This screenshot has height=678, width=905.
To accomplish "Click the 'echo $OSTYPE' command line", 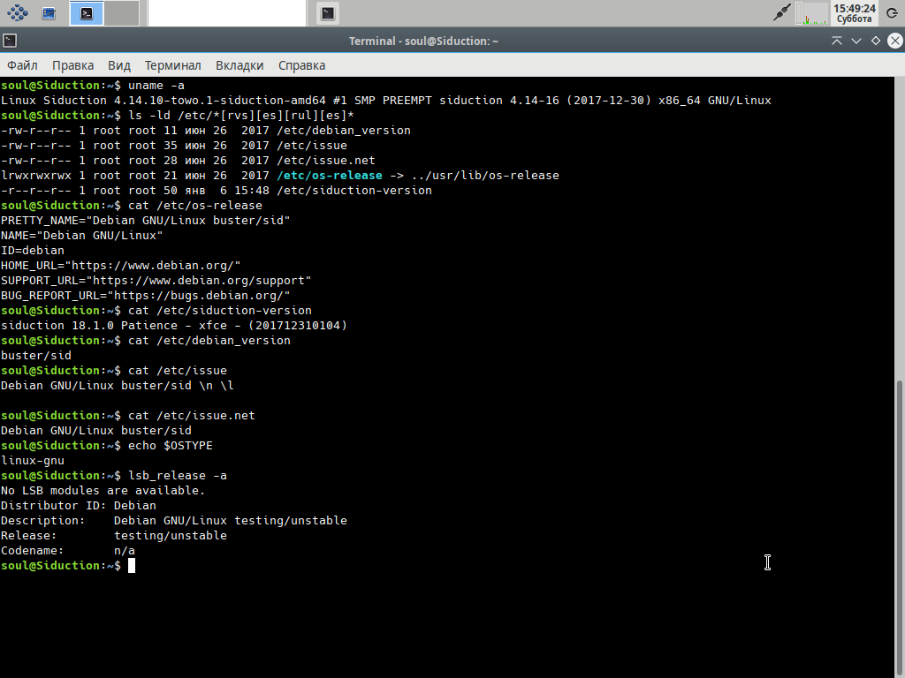I will 171,446.
